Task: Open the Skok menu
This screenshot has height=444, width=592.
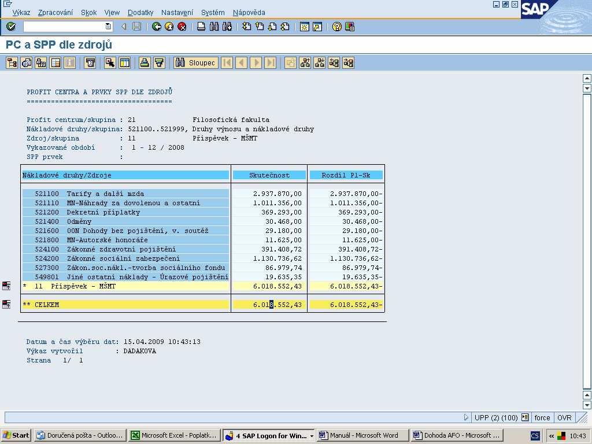Action: 88,13
